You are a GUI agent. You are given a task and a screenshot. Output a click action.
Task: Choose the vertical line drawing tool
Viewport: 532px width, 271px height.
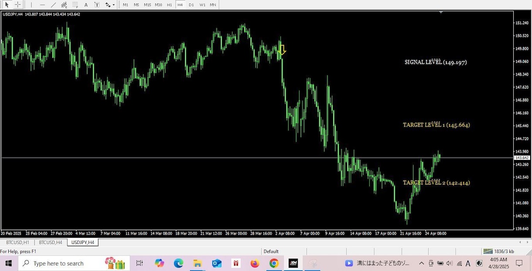[31, 5]
